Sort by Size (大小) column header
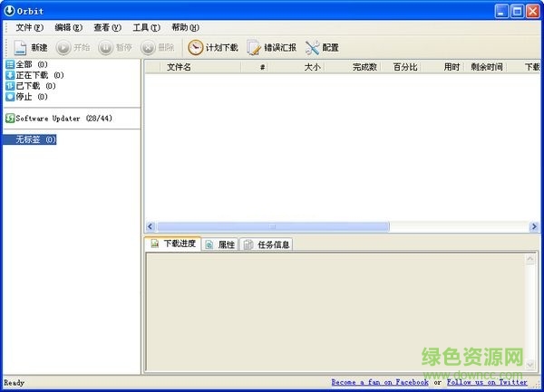Screen dimensions: 544x392 coord(296,67)
